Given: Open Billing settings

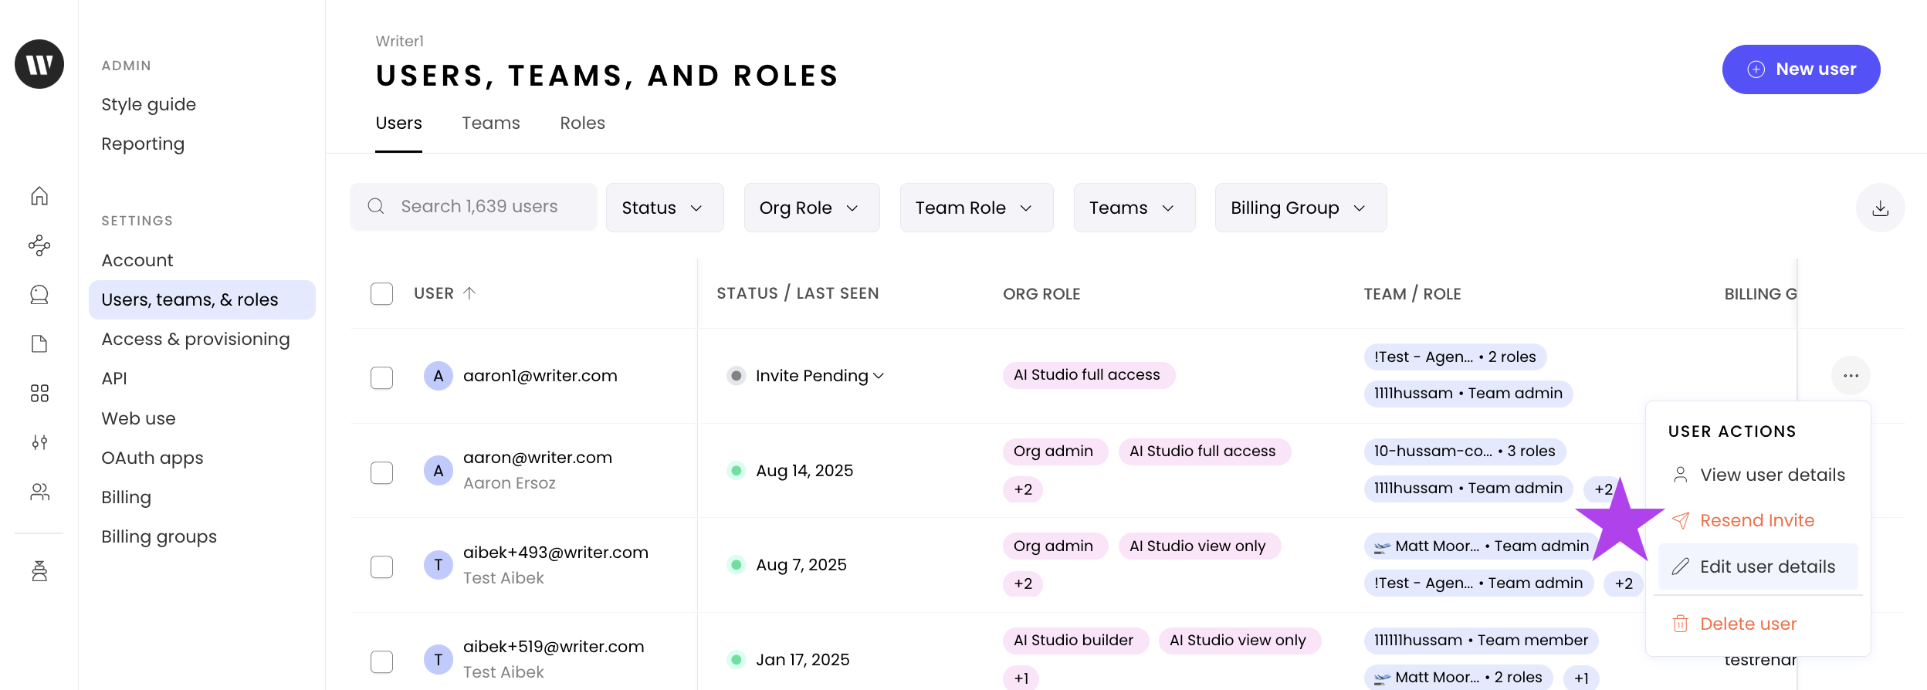Looking at the screenshot, I should coord(127,497).
